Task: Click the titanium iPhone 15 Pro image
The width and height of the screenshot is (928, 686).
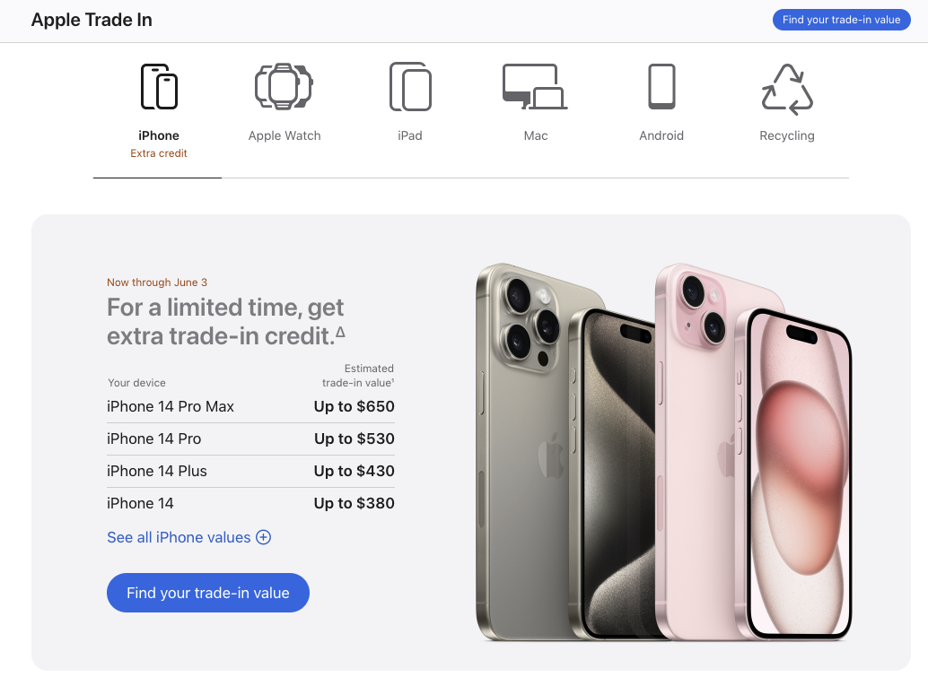Action: pyautogui.click(x=565, y=452)
